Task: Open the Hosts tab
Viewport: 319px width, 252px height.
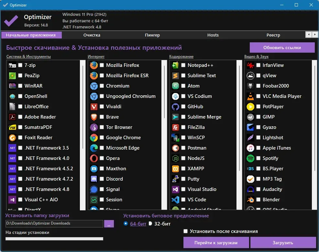Action: (213, 35)
